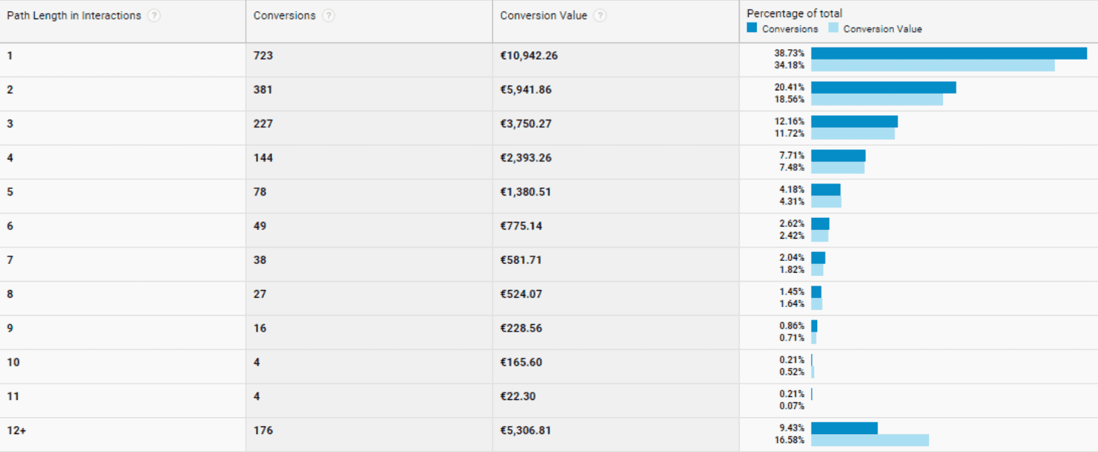
Task: Click the path length 12+ row label
Action: (x=16, y=430)
